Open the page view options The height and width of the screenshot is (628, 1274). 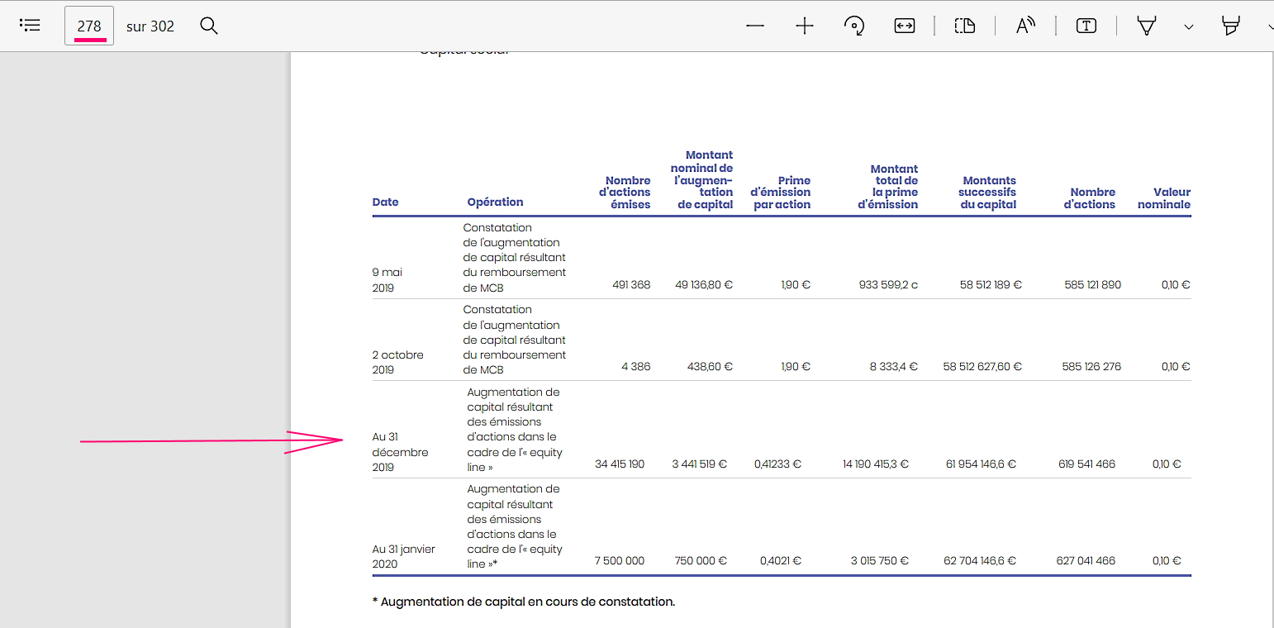coord(964,26)
